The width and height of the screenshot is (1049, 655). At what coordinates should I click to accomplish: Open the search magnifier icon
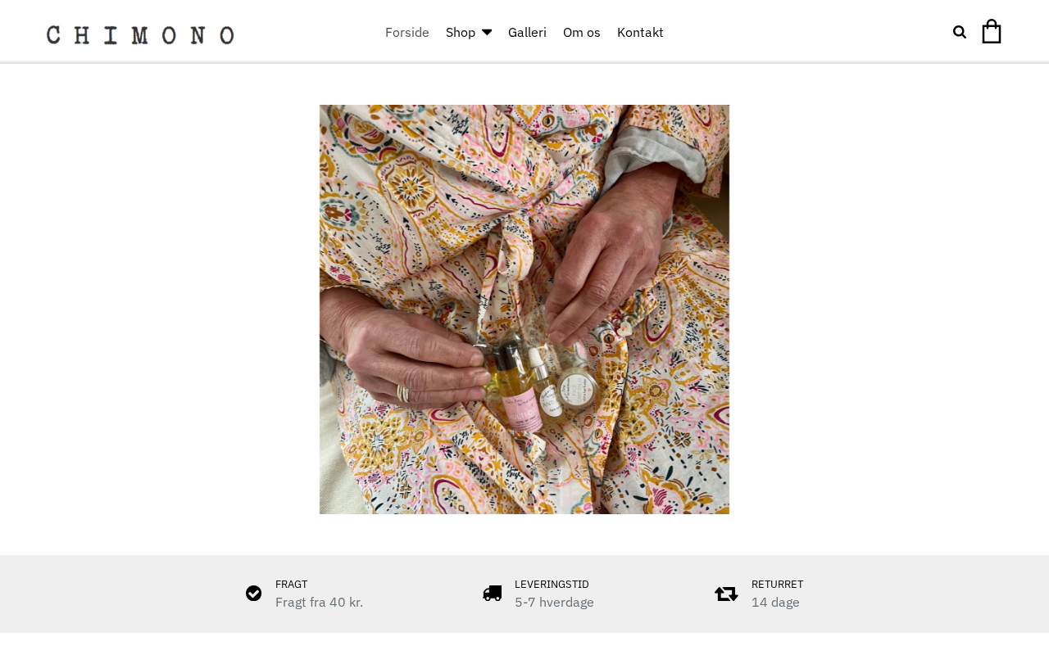pyautogui.click(x=960, y=32)
